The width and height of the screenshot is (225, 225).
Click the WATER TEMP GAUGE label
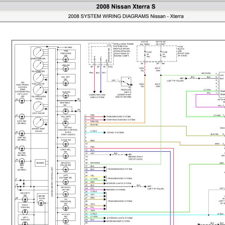(38, 130)
